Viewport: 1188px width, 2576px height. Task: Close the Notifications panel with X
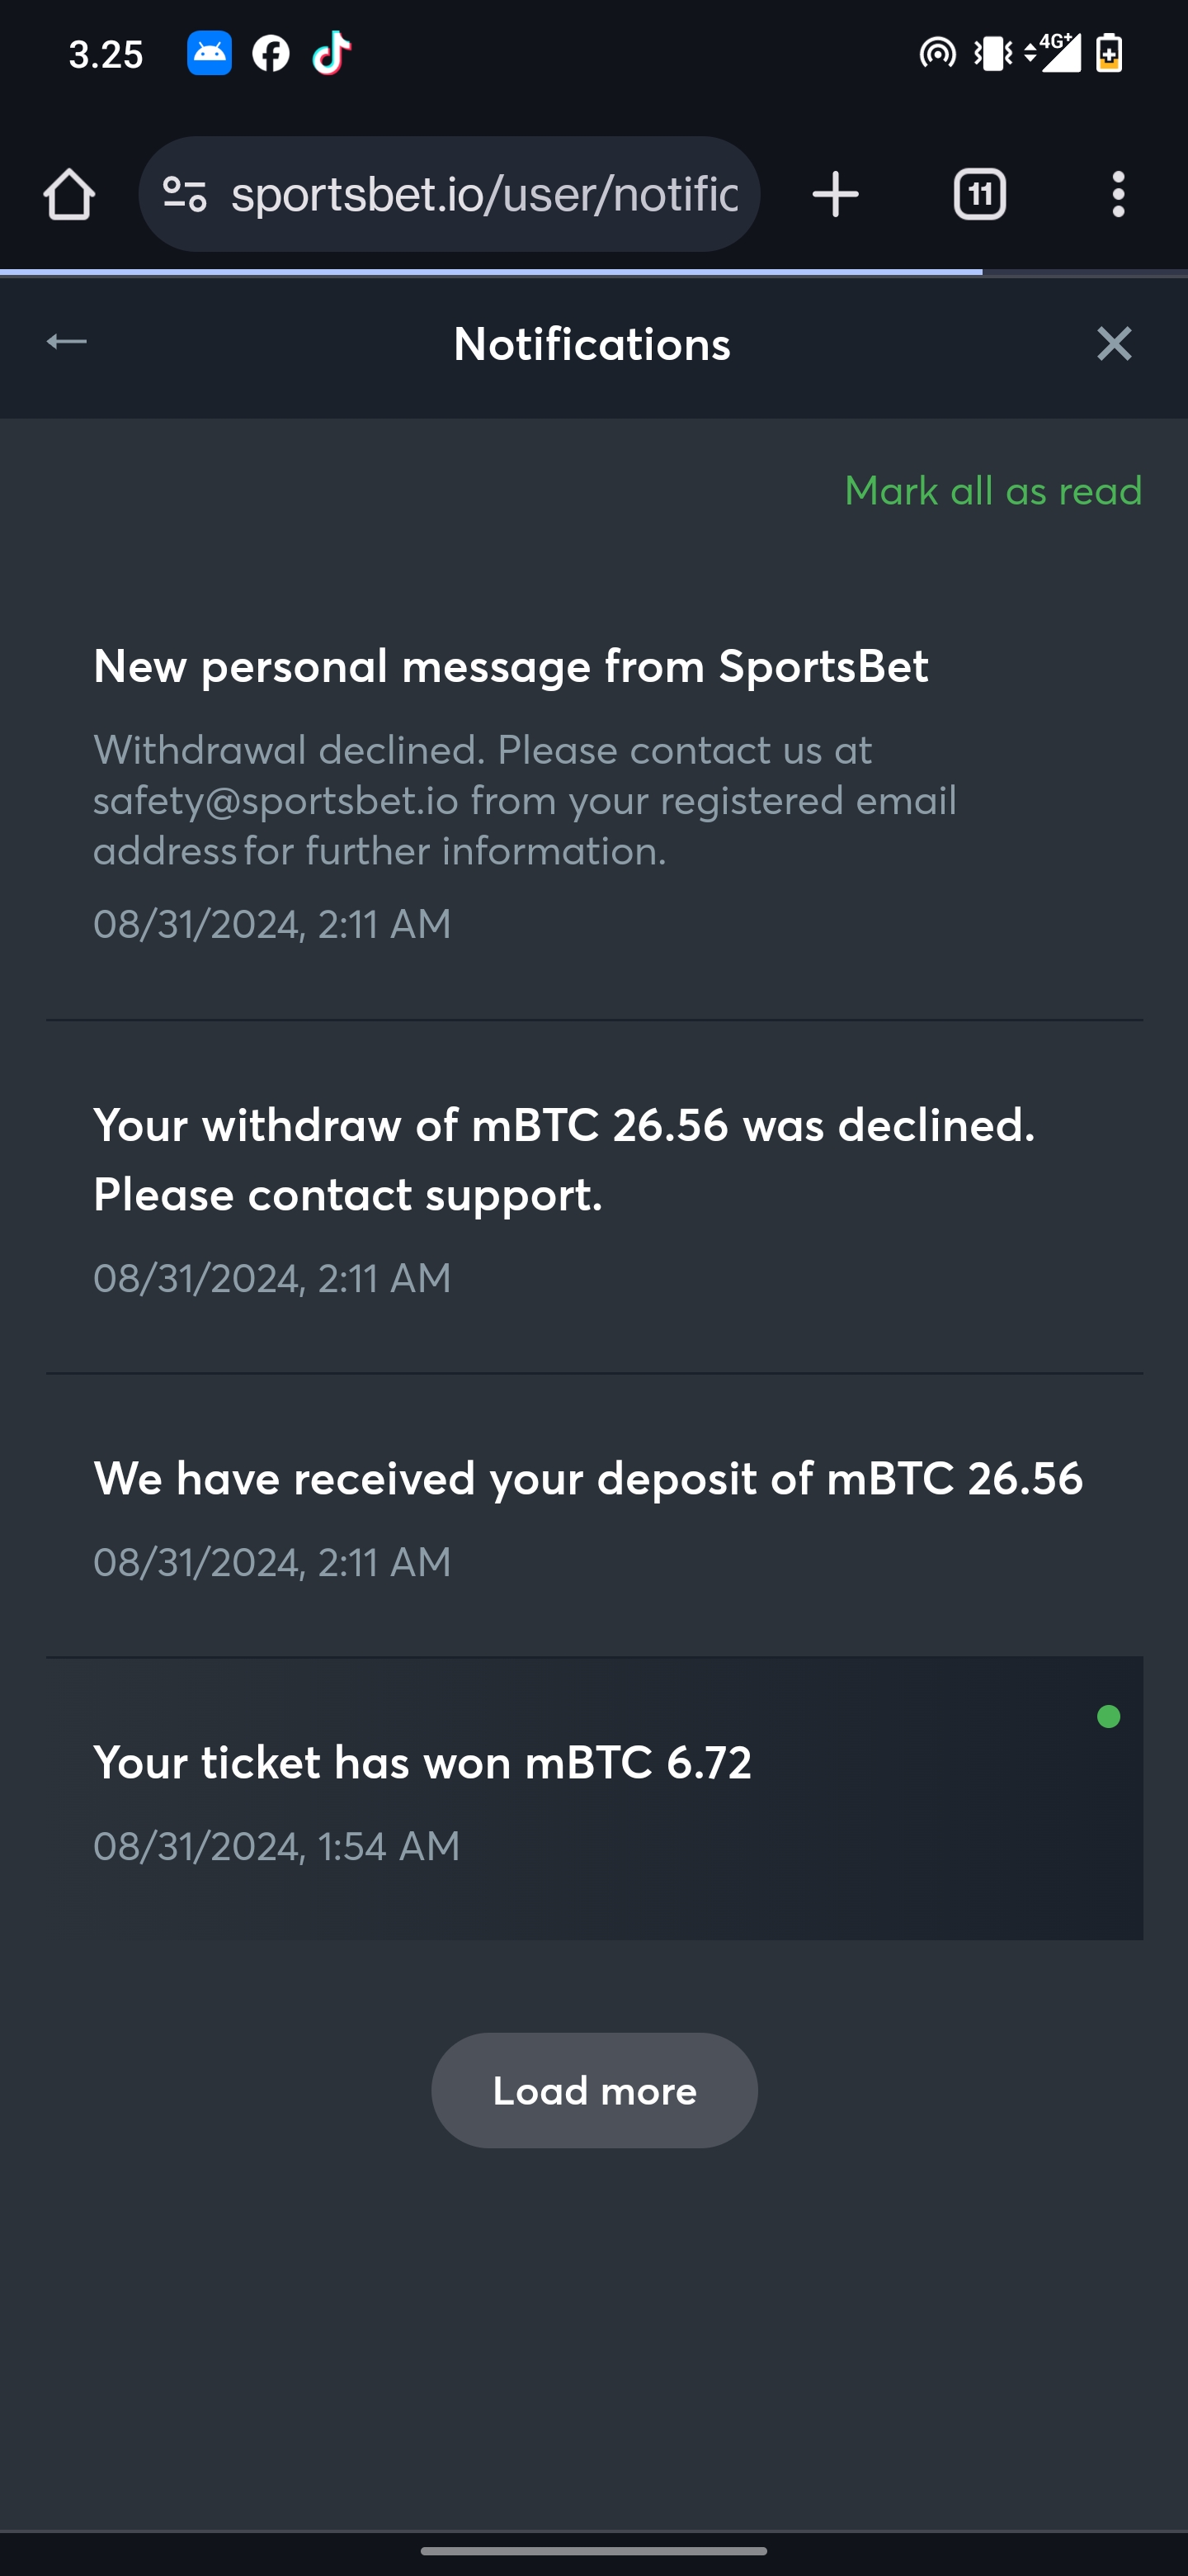pos(1114,344)
